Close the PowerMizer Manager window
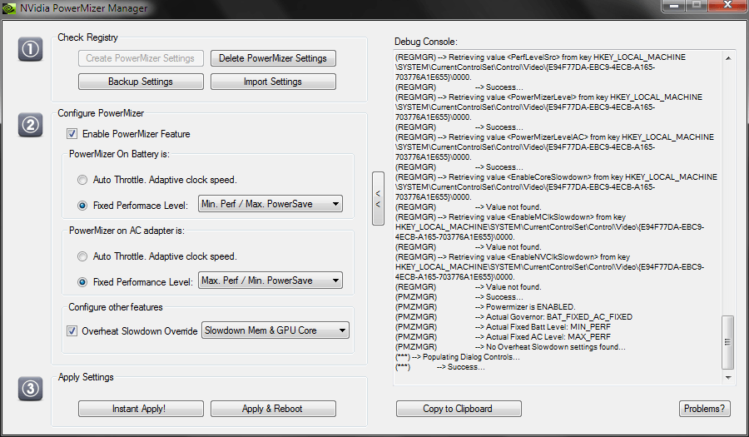 tap(727, 5)
